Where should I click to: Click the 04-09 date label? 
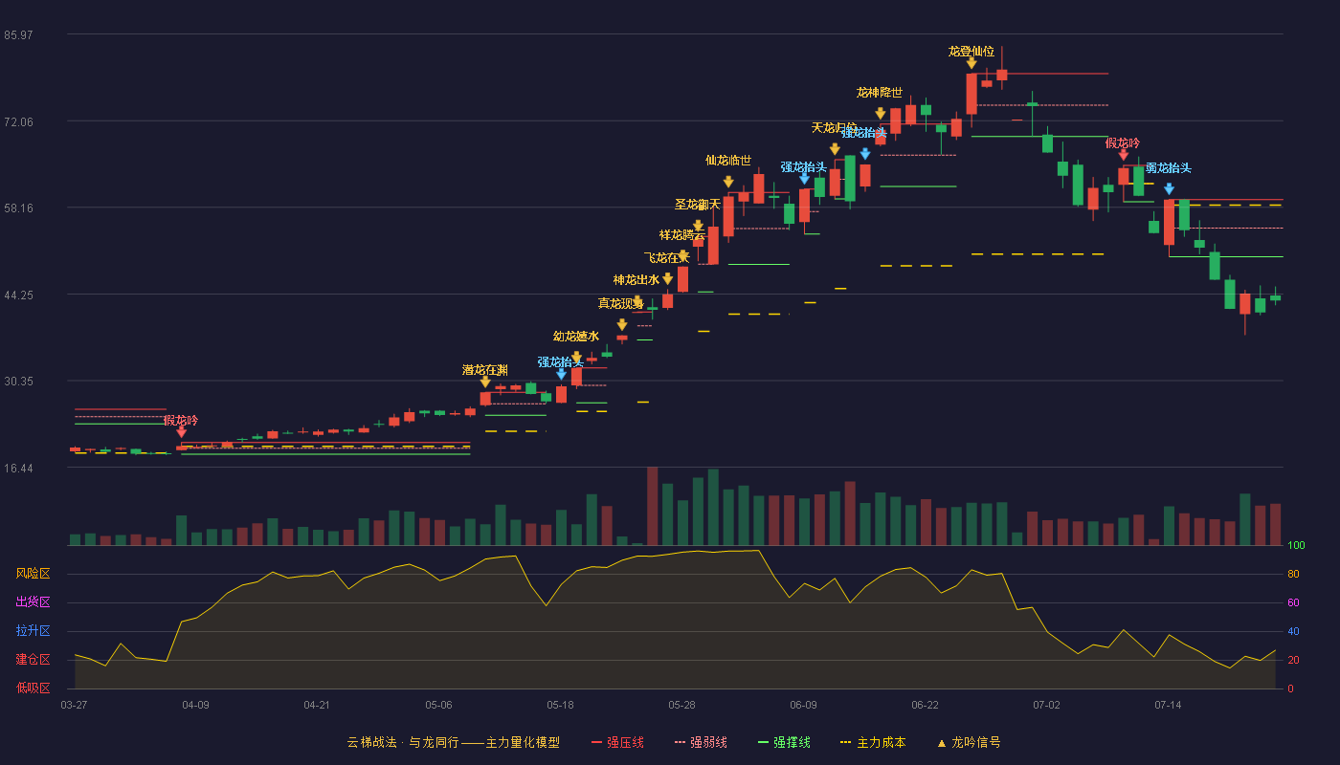(x=195, y=705)
